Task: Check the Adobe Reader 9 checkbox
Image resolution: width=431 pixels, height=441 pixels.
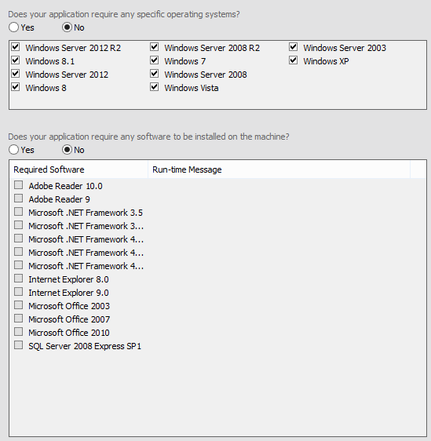Action: (x=19, y=199)
